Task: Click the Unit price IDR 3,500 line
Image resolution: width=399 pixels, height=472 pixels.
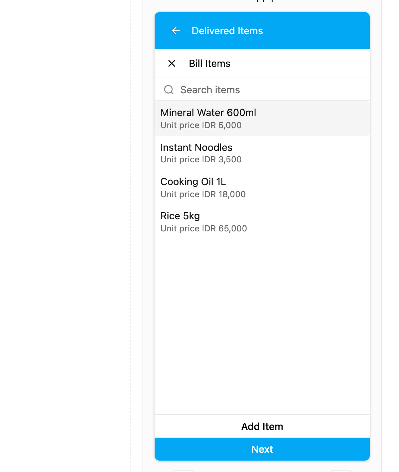Action: point(201,159)
